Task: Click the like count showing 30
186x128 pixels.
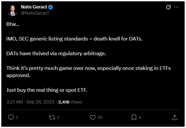Action: point(100,118)
